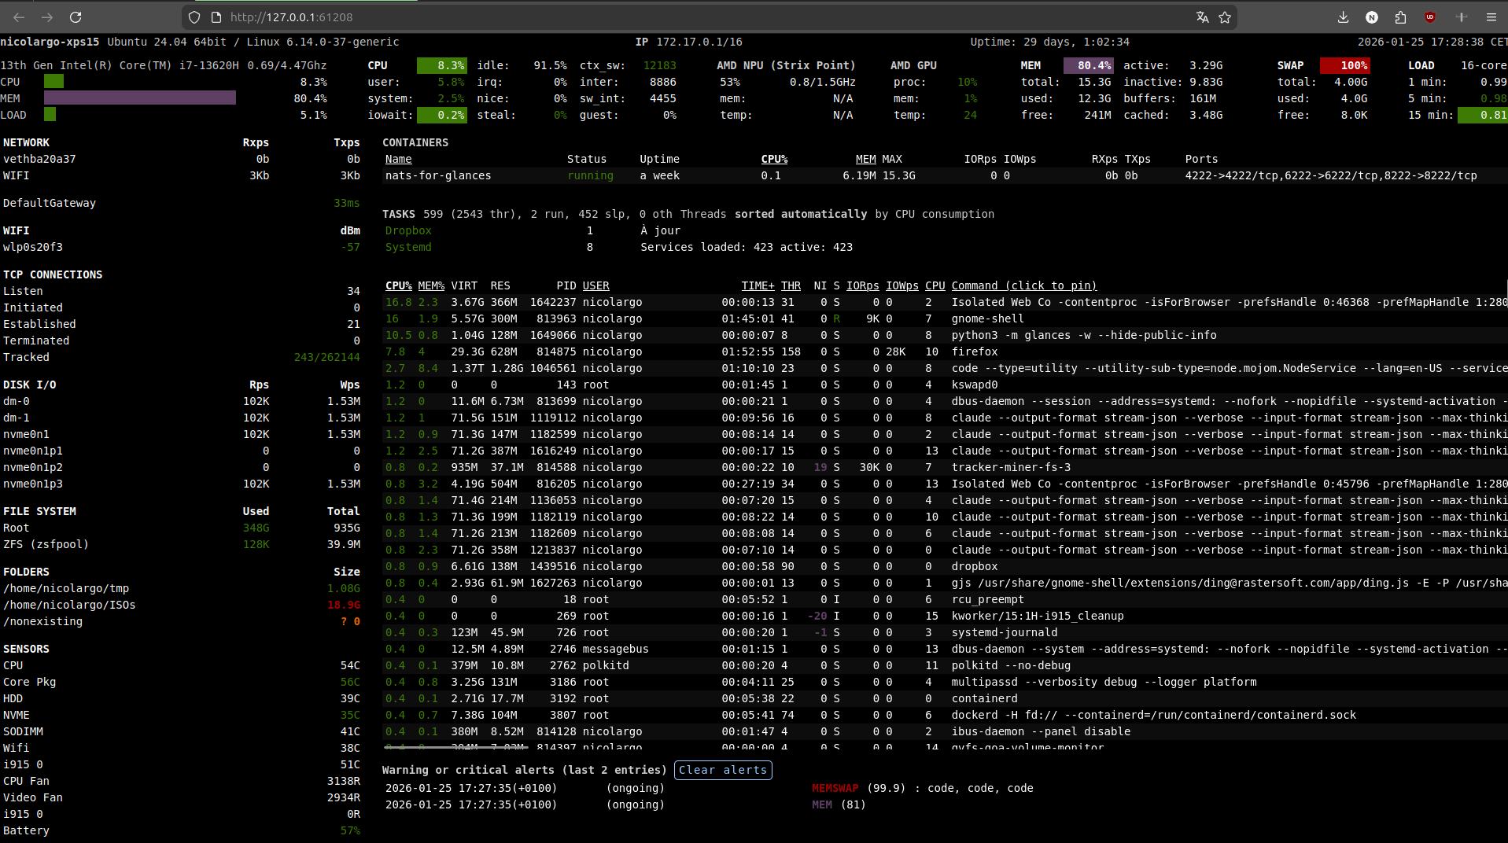Toggle process sorting by MEM% column
Viewport: 1508px width, 843px height.
click(x=431, y=285)
